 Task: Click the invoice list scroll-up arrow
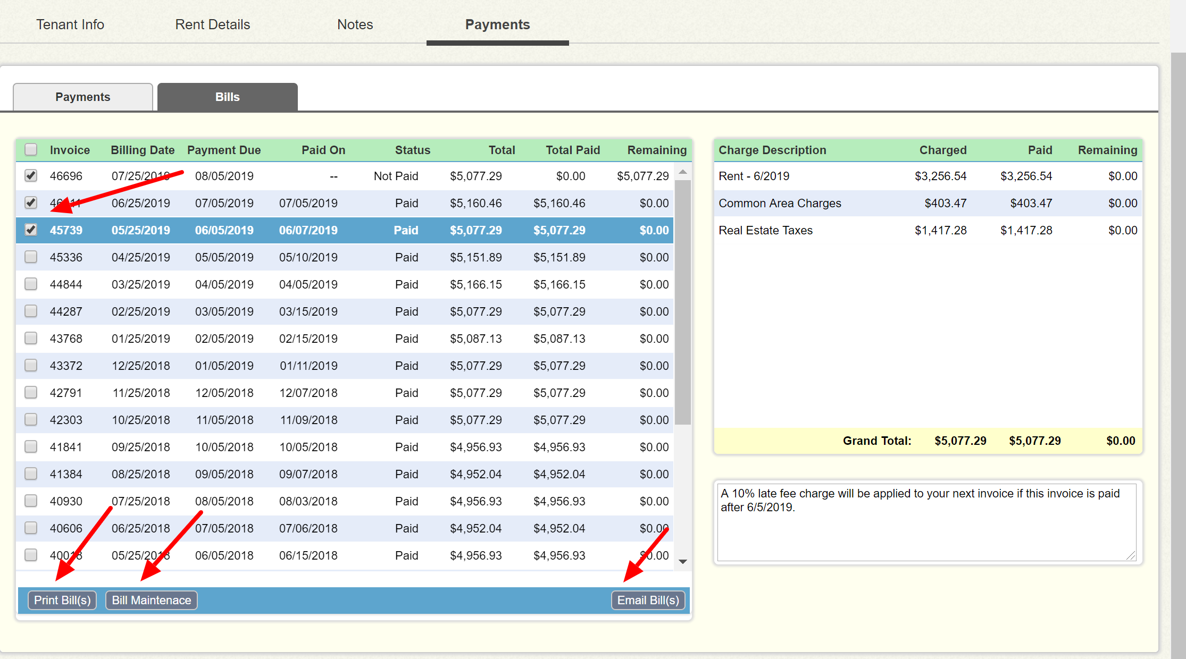coord(683,172)
